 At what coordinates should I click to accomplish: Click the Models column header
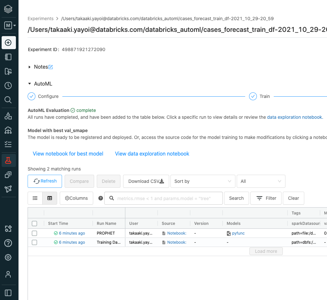click(x=233, y=223)
